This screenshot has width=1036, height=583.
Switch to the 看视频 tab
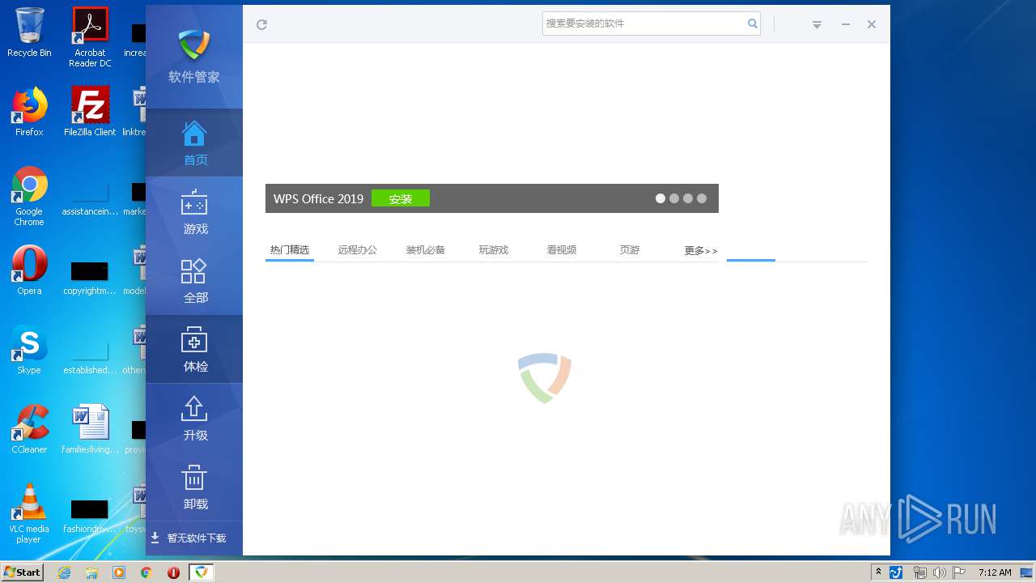562,250
